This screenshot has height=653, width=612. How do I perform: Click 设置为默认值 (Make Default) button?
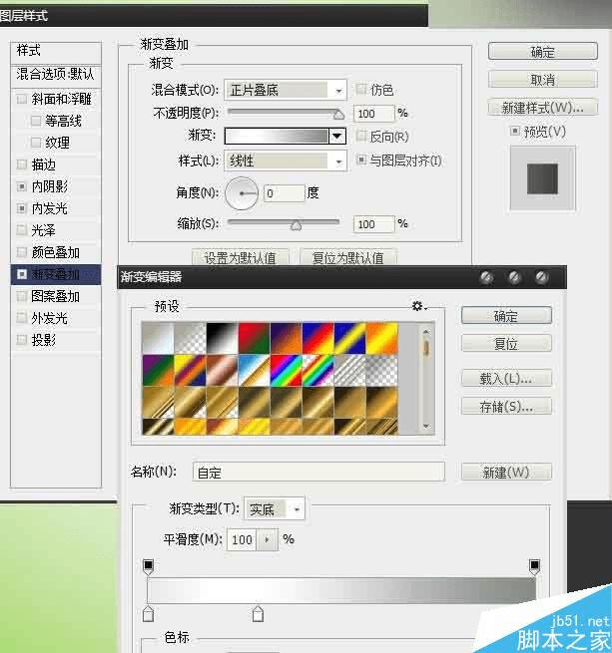(x=241, y=257)
